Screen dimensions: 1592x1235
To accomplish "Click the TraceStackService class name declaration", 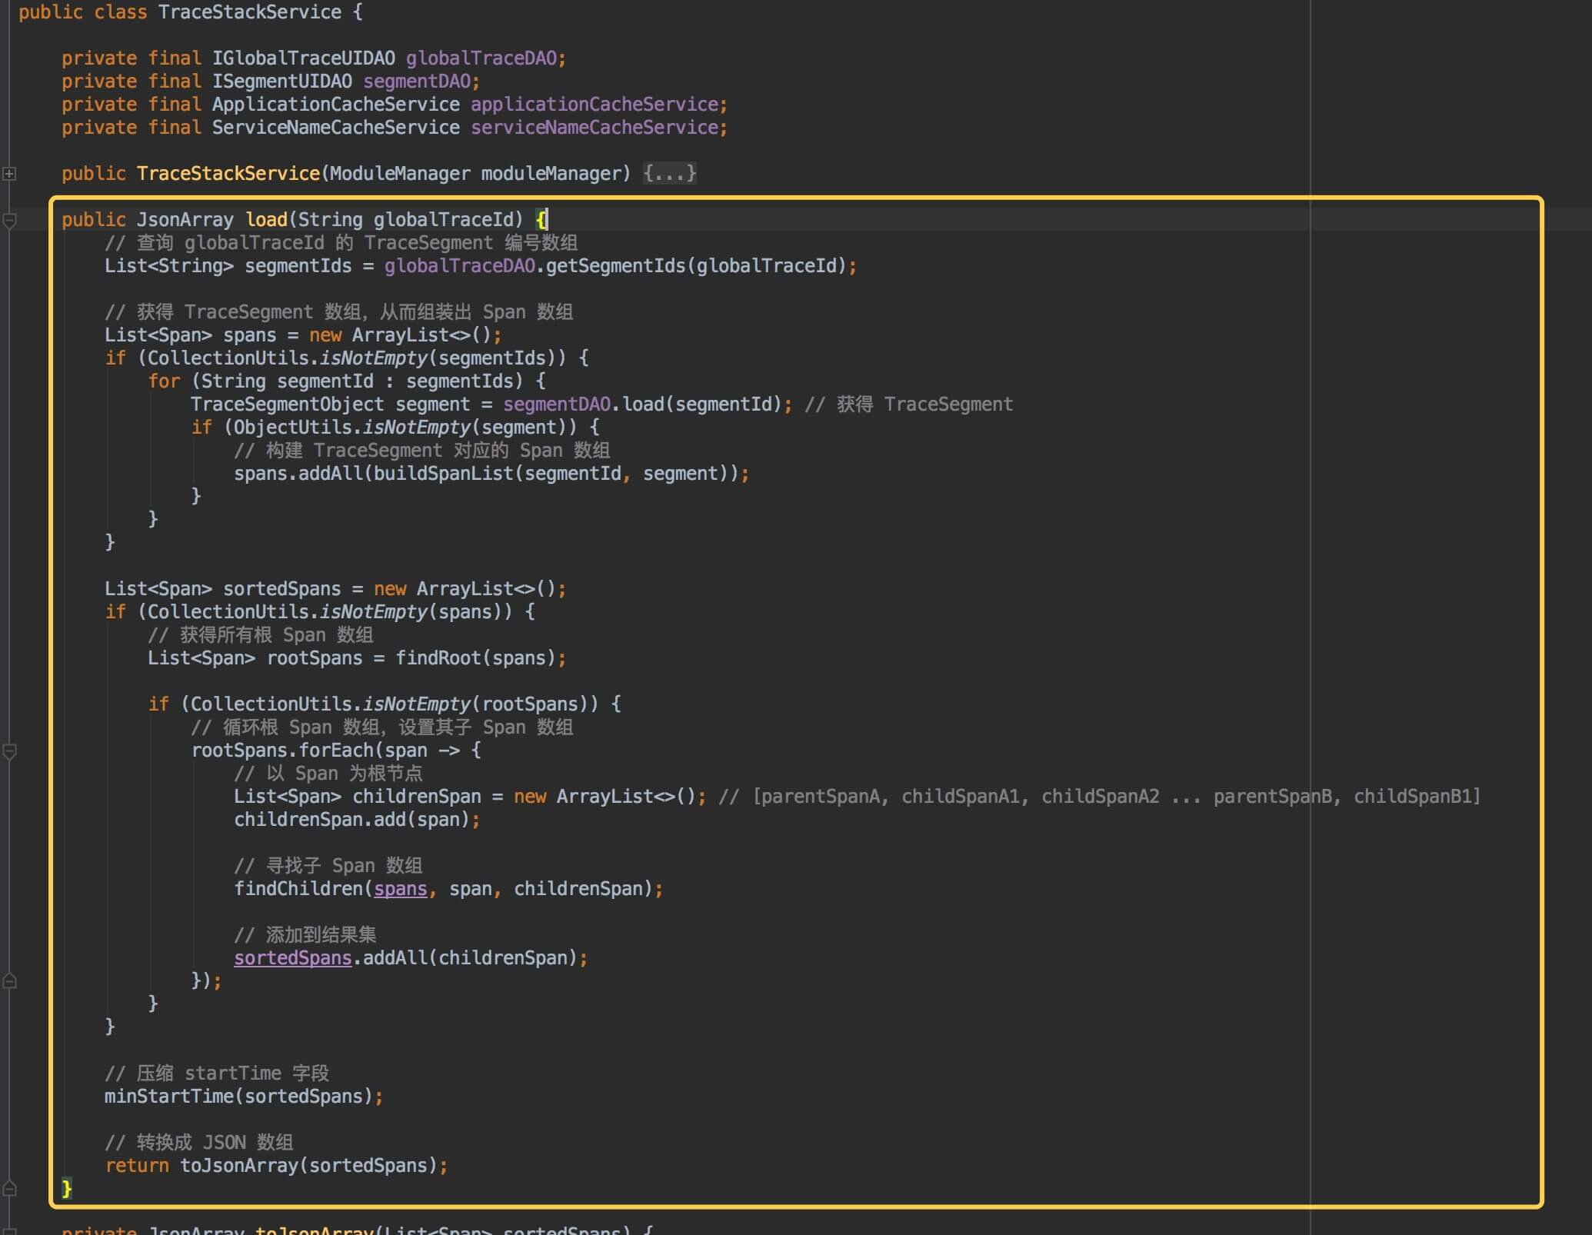I will pyautogui.click(x=249, y=12).
